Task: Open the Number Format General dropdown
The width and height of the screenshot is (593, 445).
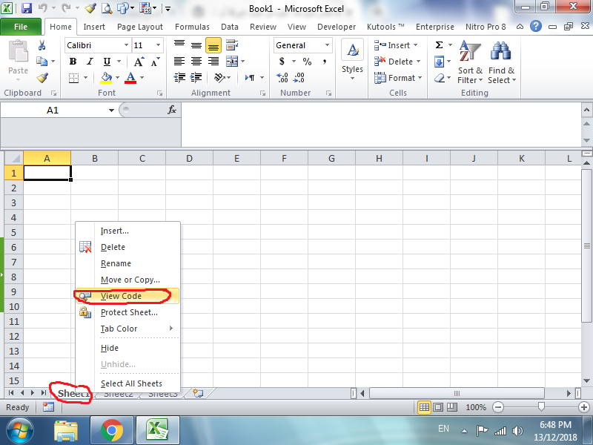Action: pos(327,45)
